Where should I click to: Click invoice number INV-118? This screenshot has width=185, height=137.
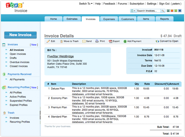(x=159, y=50)
